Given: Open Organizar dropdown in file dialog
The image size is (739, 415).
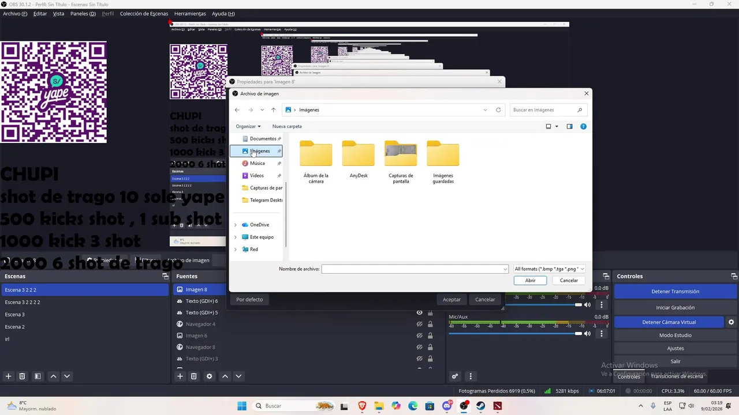Looking at the screenshot, I should click(248, 126).
